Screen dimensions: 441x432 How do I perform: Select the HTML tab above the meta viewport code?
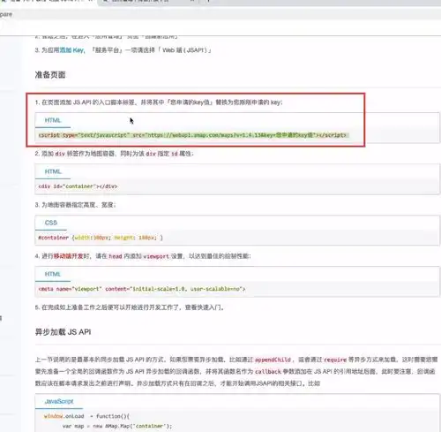[x=53, y=274]
